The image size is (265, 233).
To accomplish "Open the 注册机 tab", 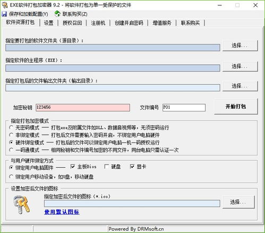I will [98, 23].
